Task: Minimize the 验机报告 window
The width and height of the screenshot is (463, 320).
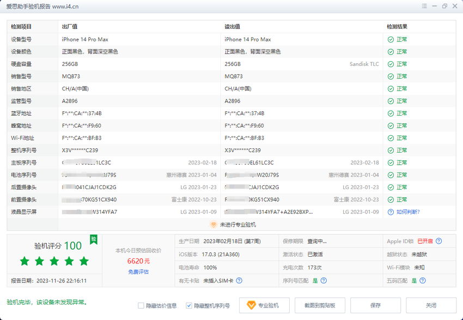Action: [x=434, y=6]
